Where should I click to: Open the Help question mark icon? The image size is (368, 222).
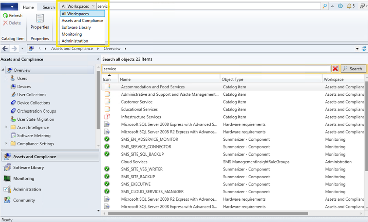point(340,6)
